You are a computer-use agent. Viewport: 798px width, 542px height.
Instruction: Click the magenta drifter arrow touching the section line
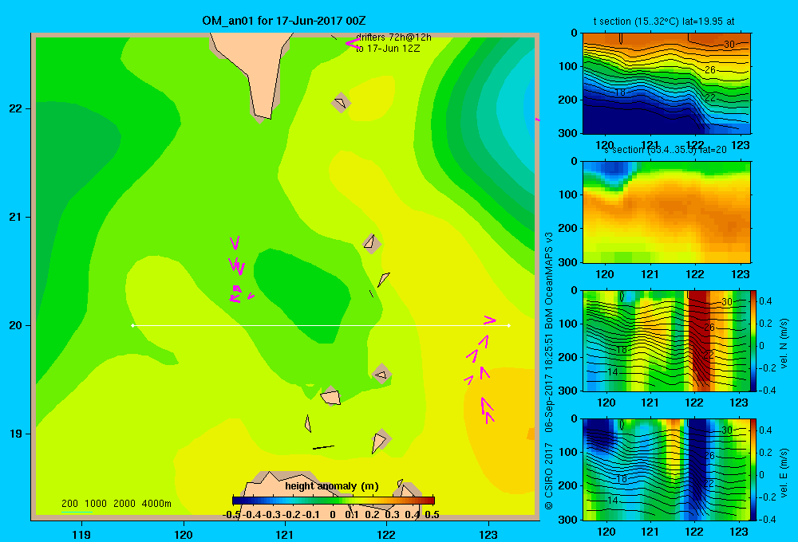[x=490, y=320]
